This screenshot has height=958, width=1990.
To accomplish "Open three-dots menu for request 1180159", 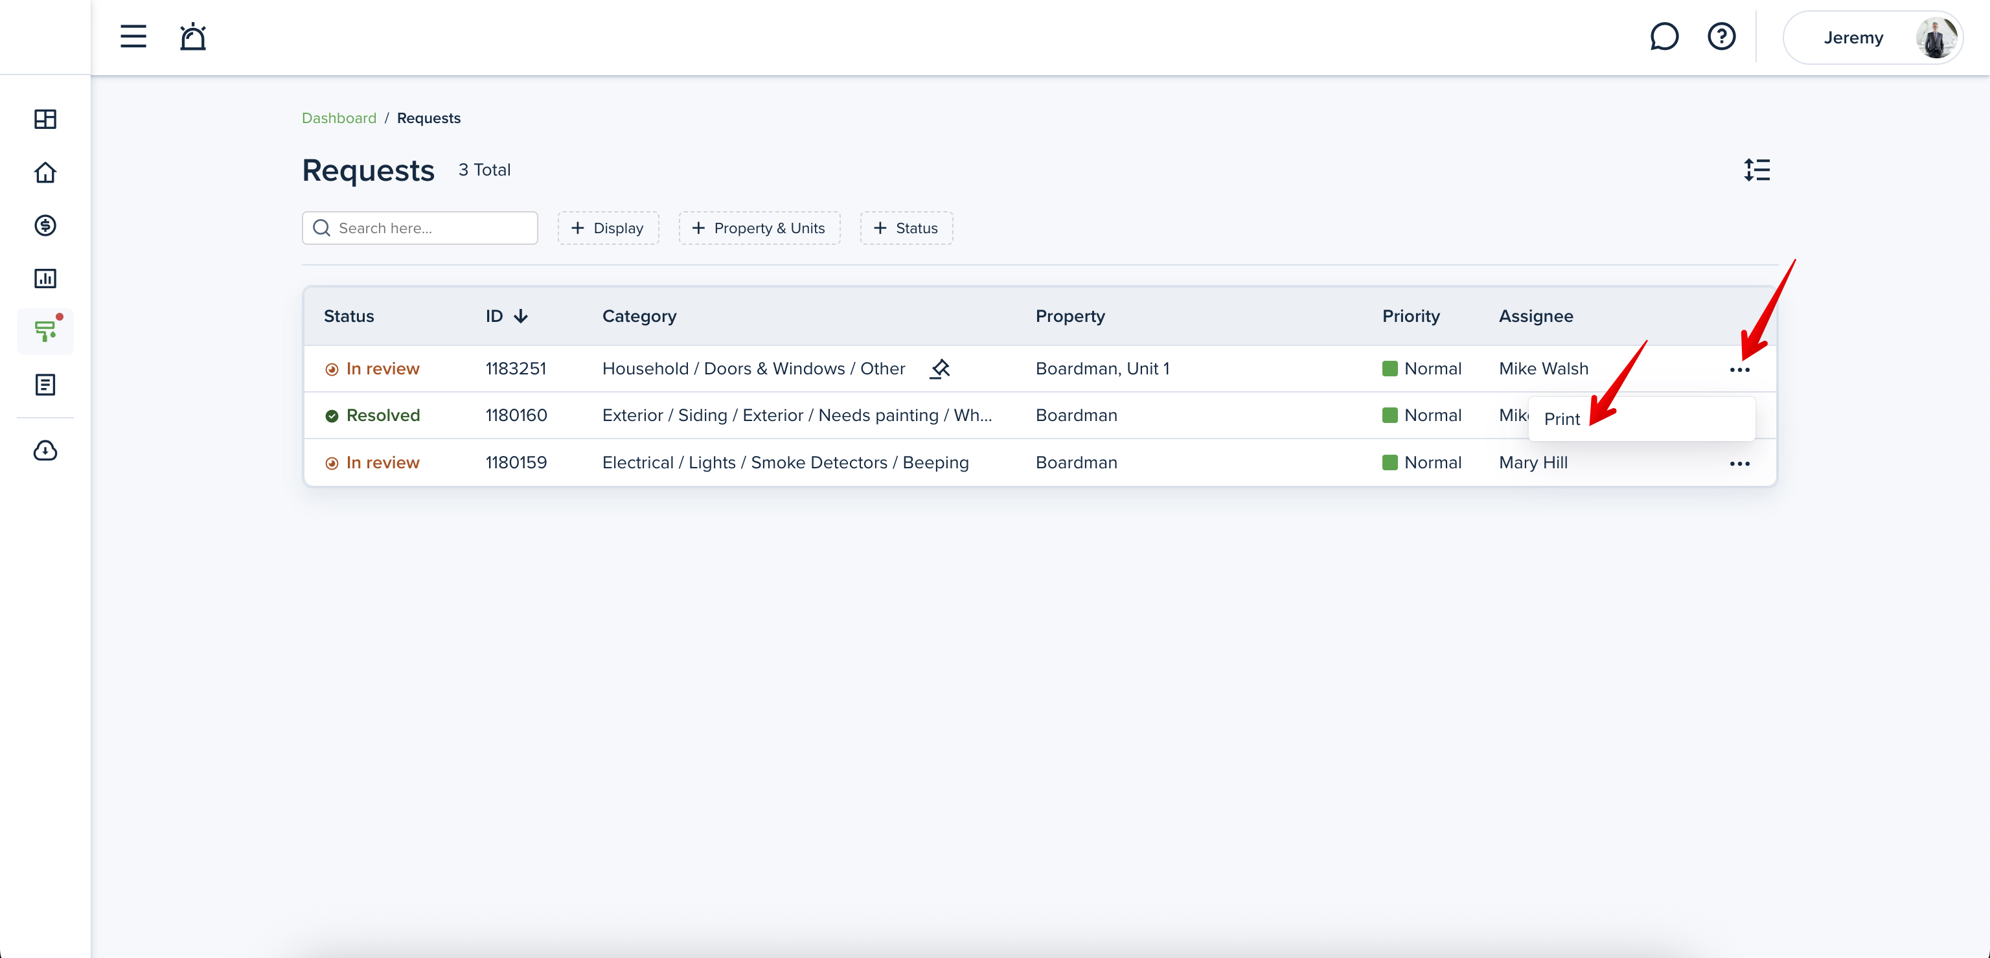I will [x=1739, y=464].
